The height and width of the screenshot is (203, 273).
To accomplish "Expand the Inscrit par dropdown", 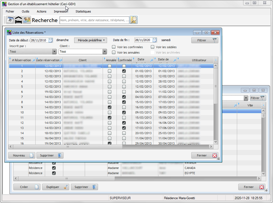I will [54, 51].
